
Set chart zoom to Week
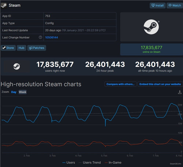coord(23,92)
